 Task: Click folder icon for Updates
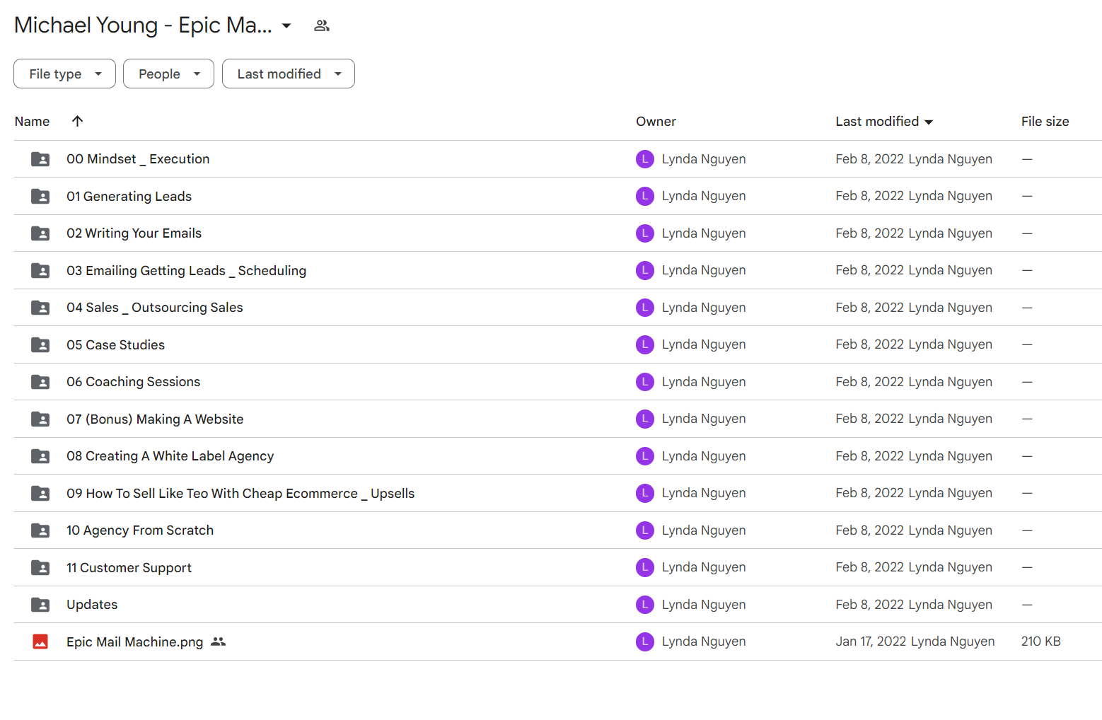coord(40,605)
